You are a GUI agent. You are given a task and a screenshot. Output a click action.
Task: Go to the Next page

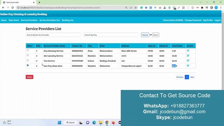(192, 77)
